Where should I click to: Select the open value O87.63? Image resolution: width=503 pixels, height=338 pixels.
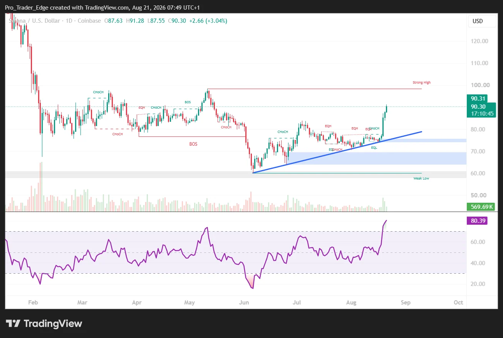click(x=114, y=21)
